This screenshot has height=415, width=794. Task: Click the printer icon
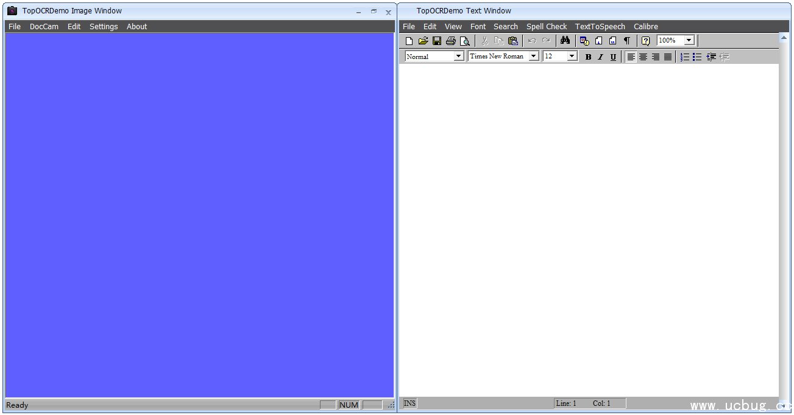point(451,41)
